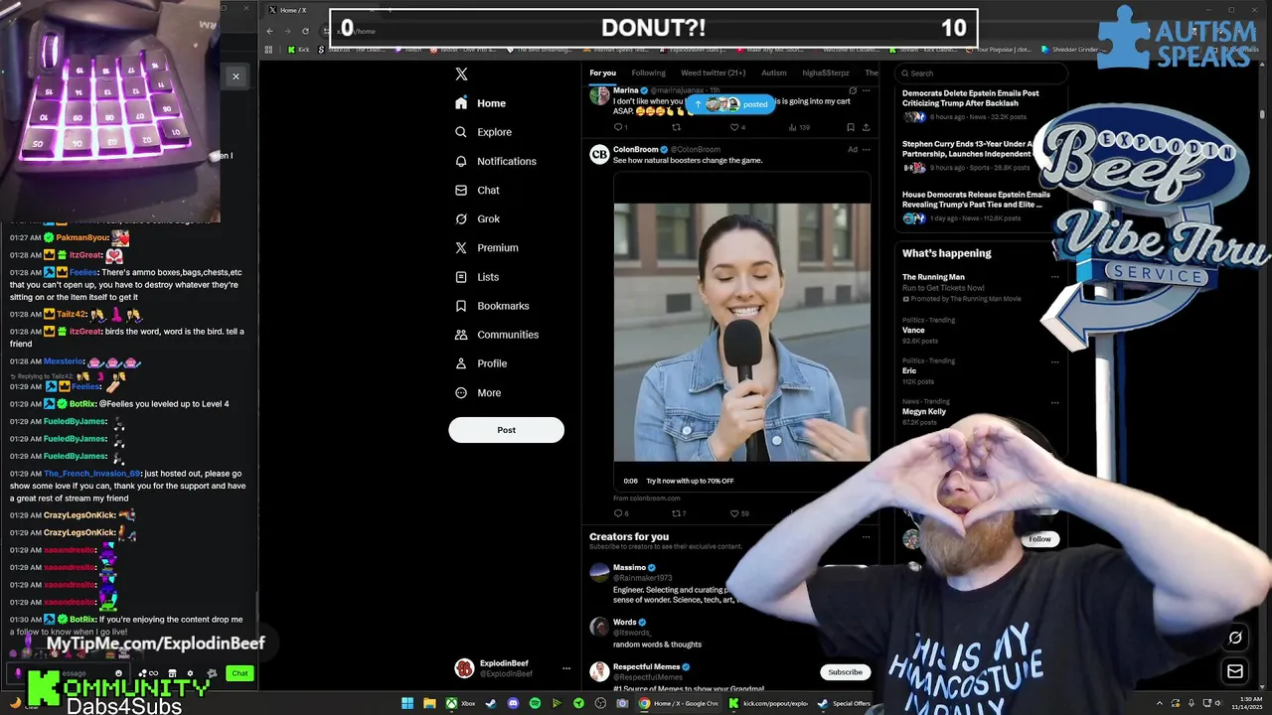1272x715 pixels.
Task: Open more options for ColonBroom ad
Action: (867, 150)
